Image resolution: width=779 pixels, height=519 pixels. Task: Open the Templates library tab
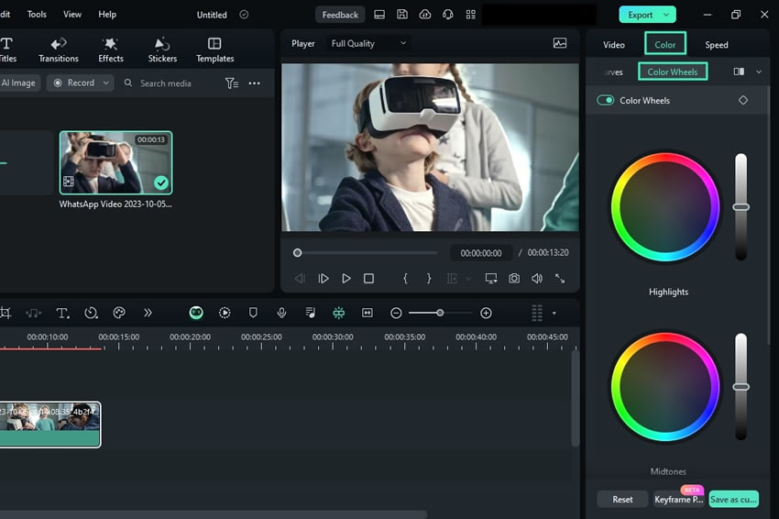pyautogui.click(x=214, y=50)
